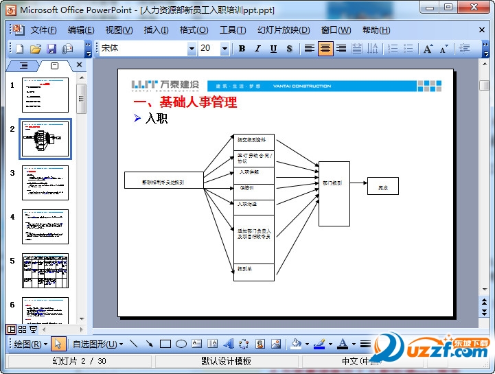Select slide 4 thumbnail

click(45, 226)
